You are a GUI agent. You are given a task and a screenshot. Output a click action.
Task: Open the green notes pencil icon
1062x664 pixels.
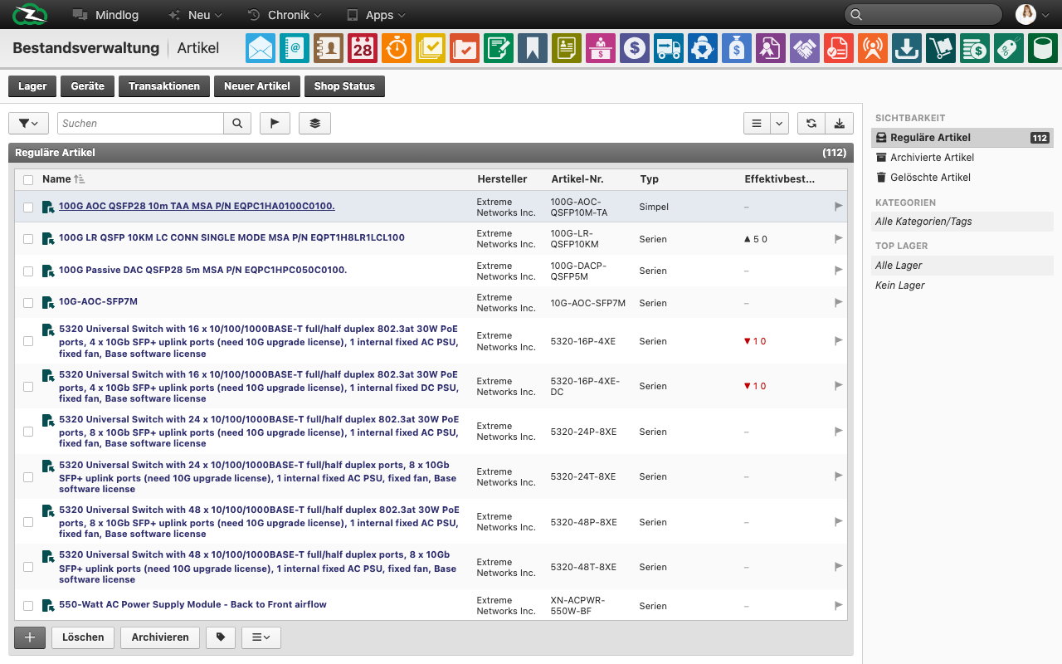click(499, 48)
